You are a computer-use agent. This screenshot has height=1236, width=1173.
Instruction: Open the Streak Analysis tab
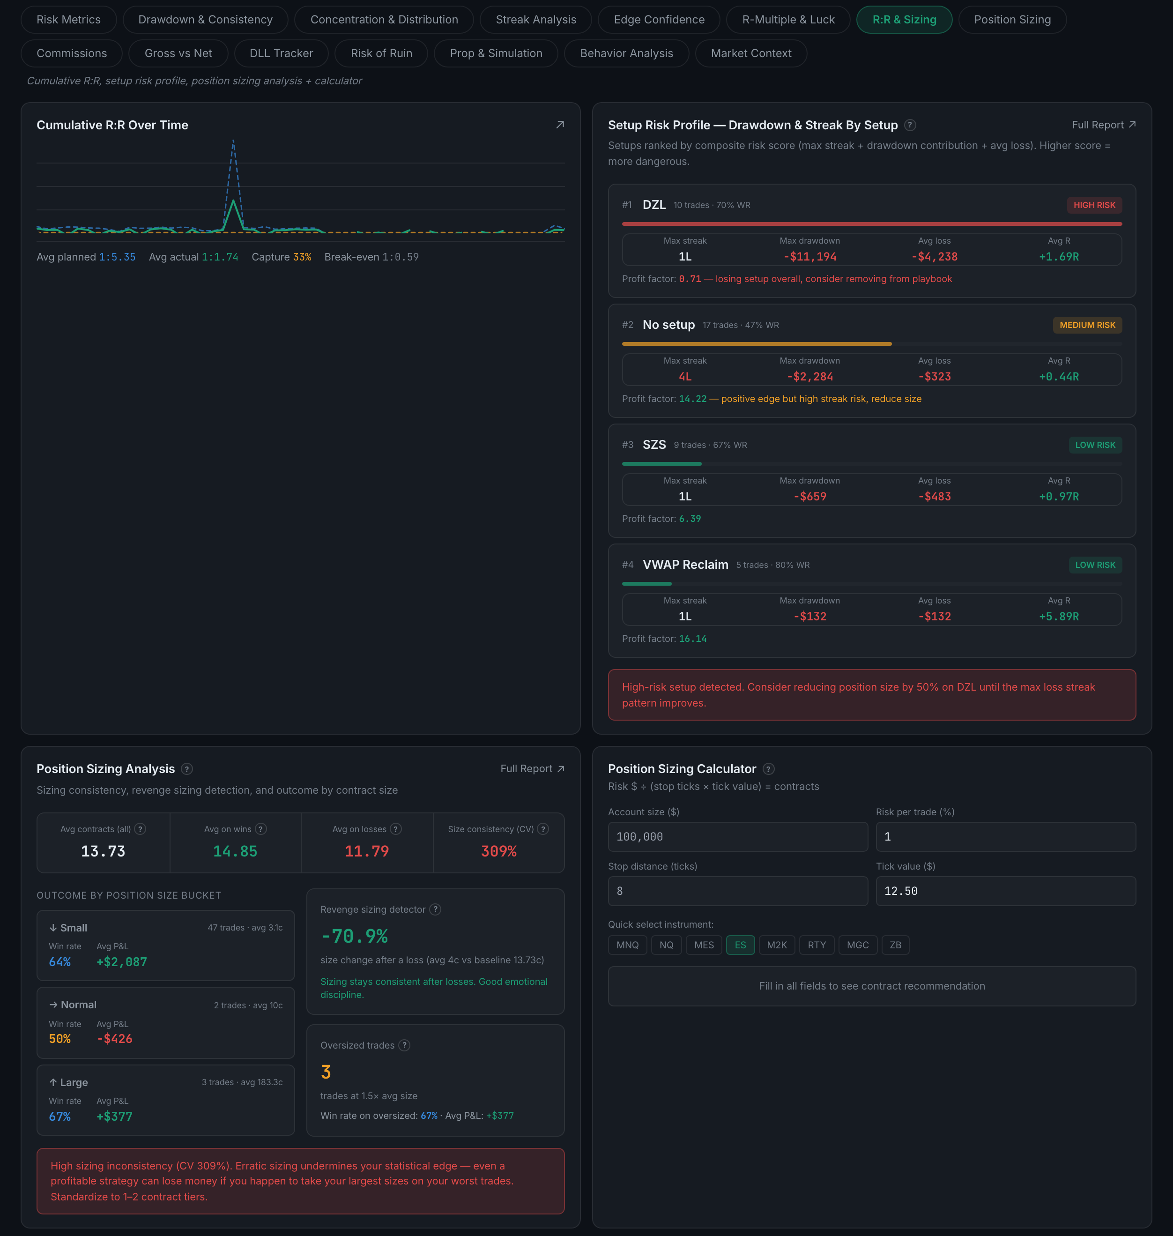(536, 20)
